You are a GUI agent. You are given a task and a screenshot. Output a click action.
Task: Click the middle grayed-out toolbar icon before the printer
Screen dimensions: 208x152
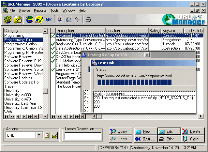pyautogui.click(x=69, y=20)
